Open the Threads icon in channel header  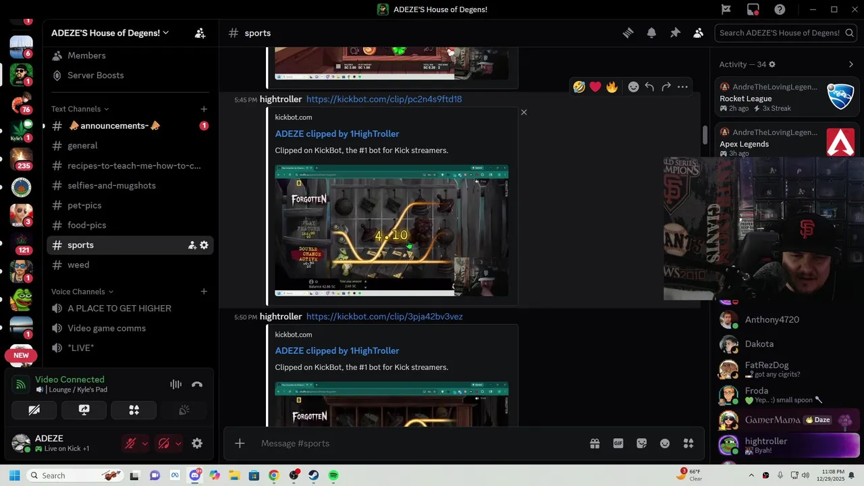click(x=628, y=33)
